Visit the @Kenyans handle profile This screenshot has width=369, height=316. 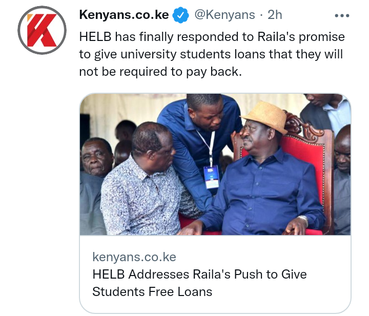point(225,15)
